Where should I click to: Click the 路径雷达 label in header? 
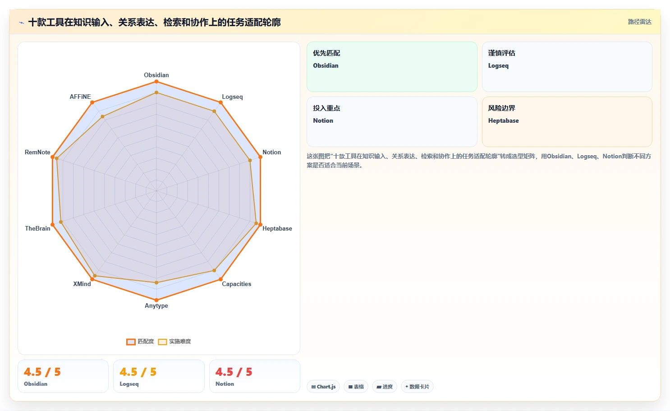tap(640, 22)
